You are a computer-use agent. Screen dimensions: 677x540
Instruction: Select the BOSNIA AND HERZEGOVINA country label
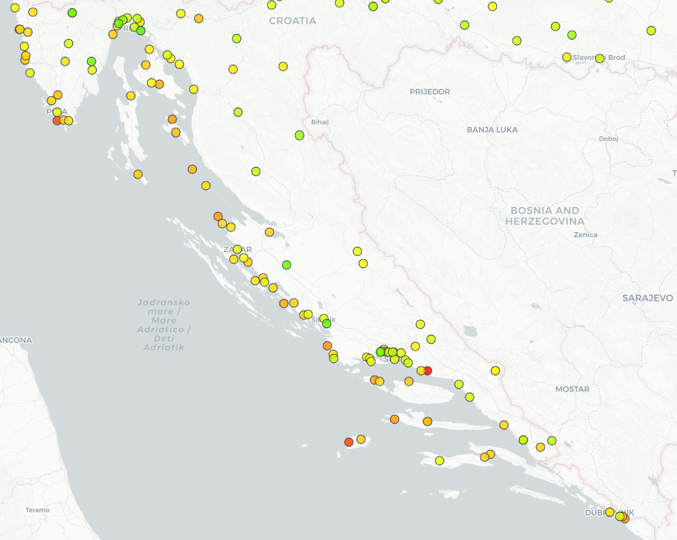(544, 216)
